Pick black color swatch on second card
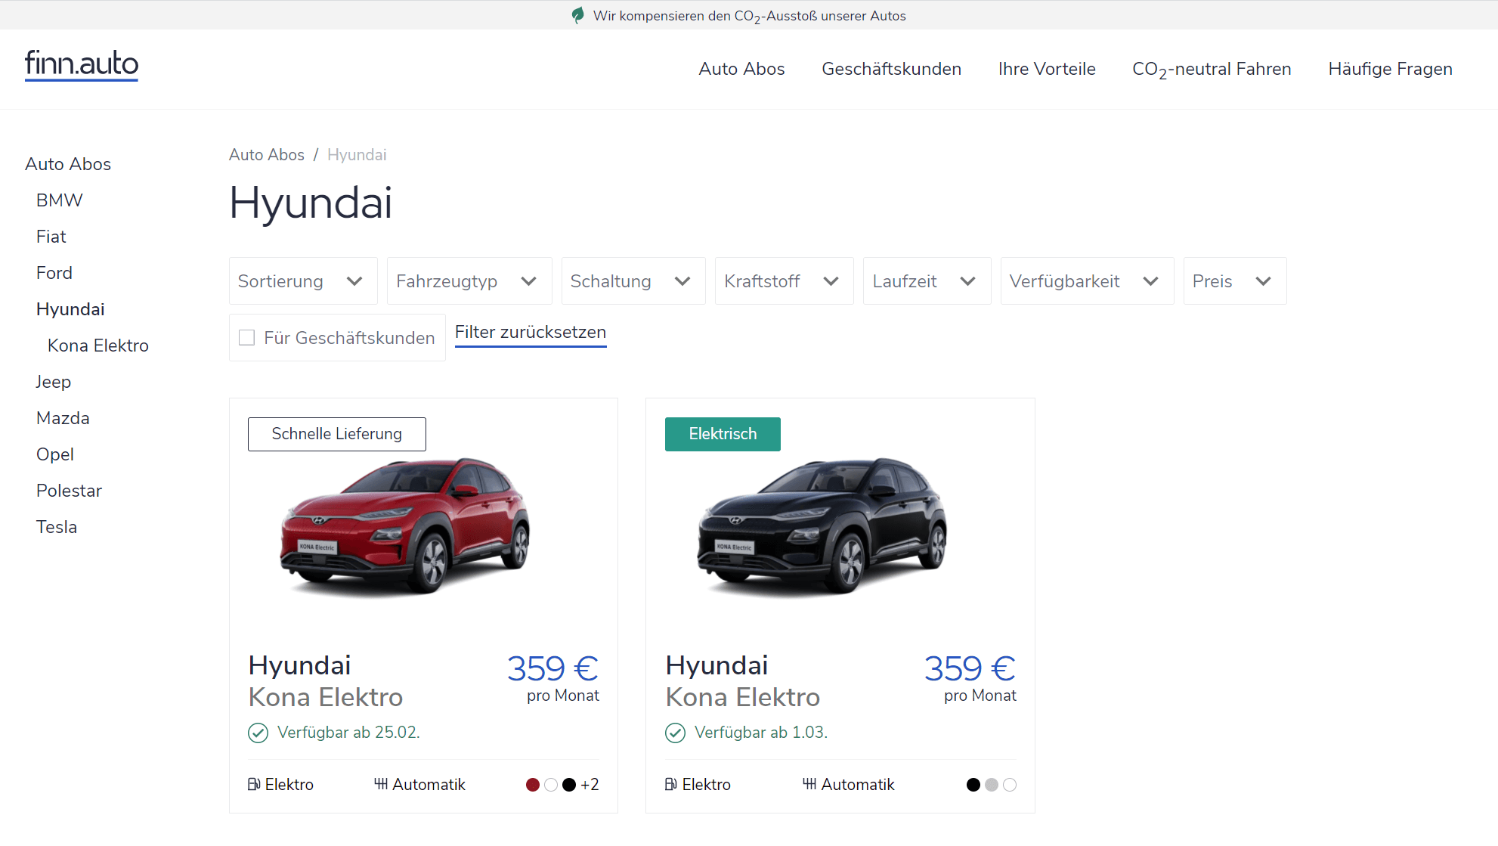1498x846 pixels. click(973, 785)
